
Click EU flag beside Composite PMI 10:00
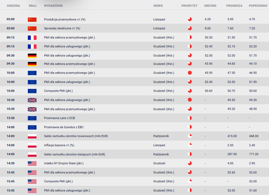click(32, 91)
